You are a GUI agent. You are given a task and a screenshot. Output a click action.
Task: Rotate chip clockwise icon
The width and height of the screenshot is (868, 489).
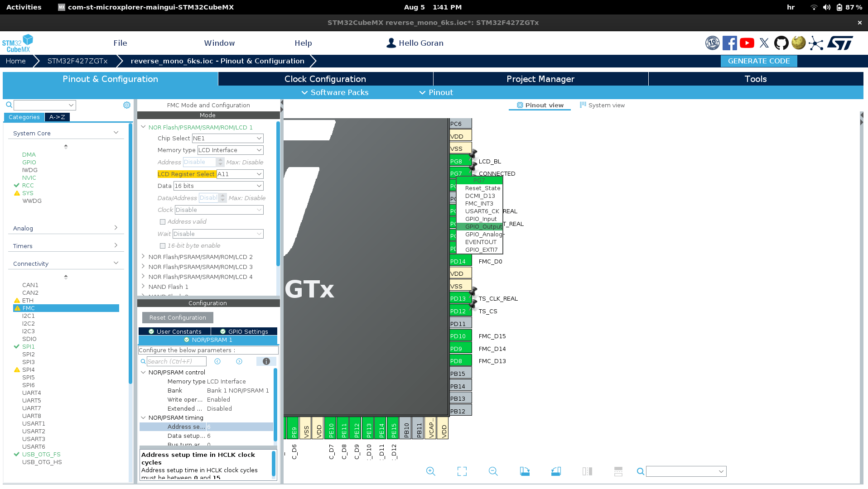coord(525,471)
